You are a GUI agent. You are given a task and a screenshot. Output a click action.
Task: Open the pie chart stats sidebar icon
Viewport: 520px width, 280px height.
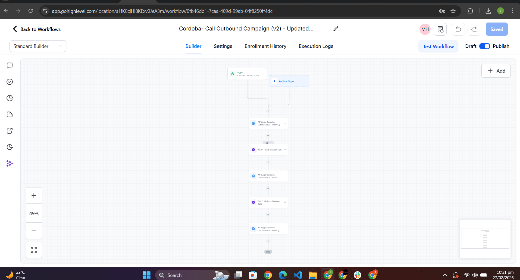[x=10, y=98]
